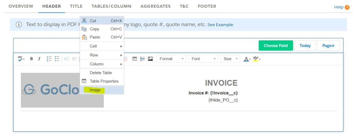Viewport: 354px width, 134px height.
Task: Open the Size dropdown
Action: [x=230, y=59]
